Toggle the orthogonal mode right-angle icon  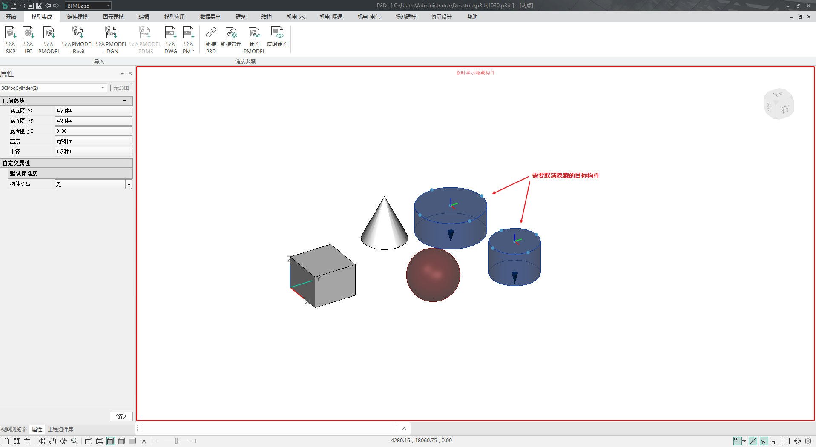pyautogui.click(x=775, y=441)
